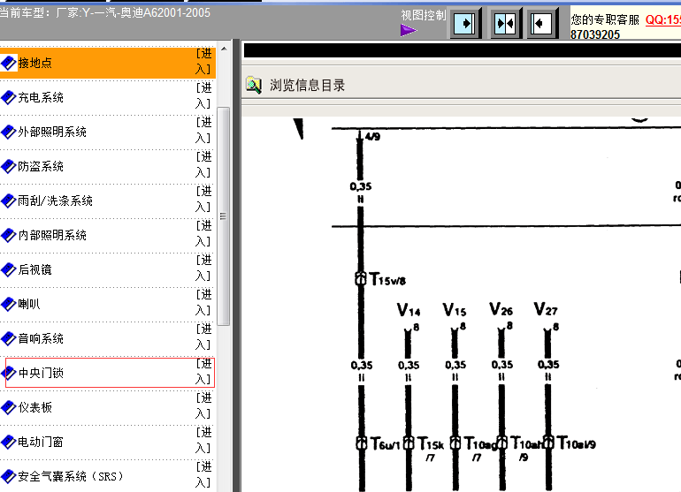
Task: Click [进入] for 仪表板
Action: pos(203,406)
